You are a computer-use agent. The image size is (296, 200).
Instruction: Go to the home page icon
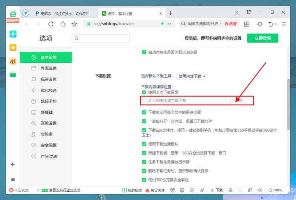click(63, 24)
